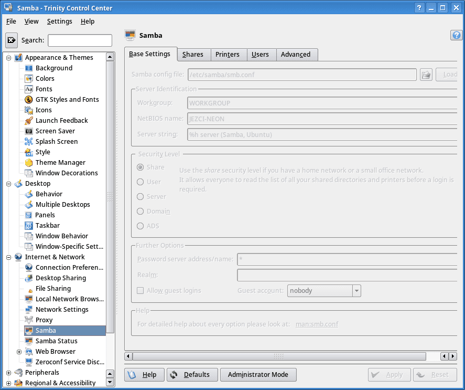Viewport: 465px width, 390px height.
Task: Select Proxy icon
Action: tap(29, 320)
